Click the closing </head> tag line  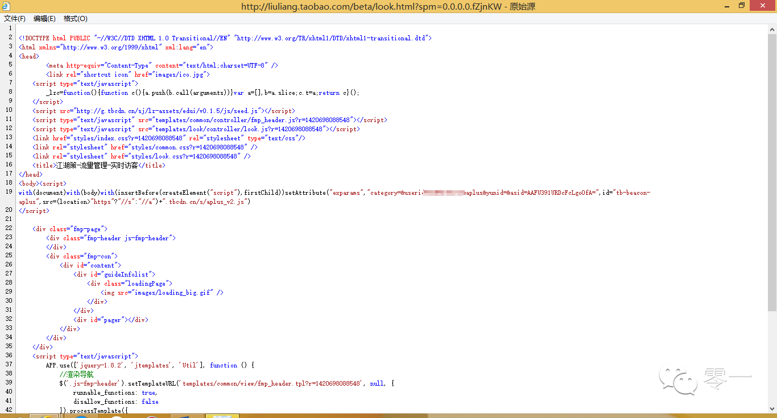click(x=31, y=174)
